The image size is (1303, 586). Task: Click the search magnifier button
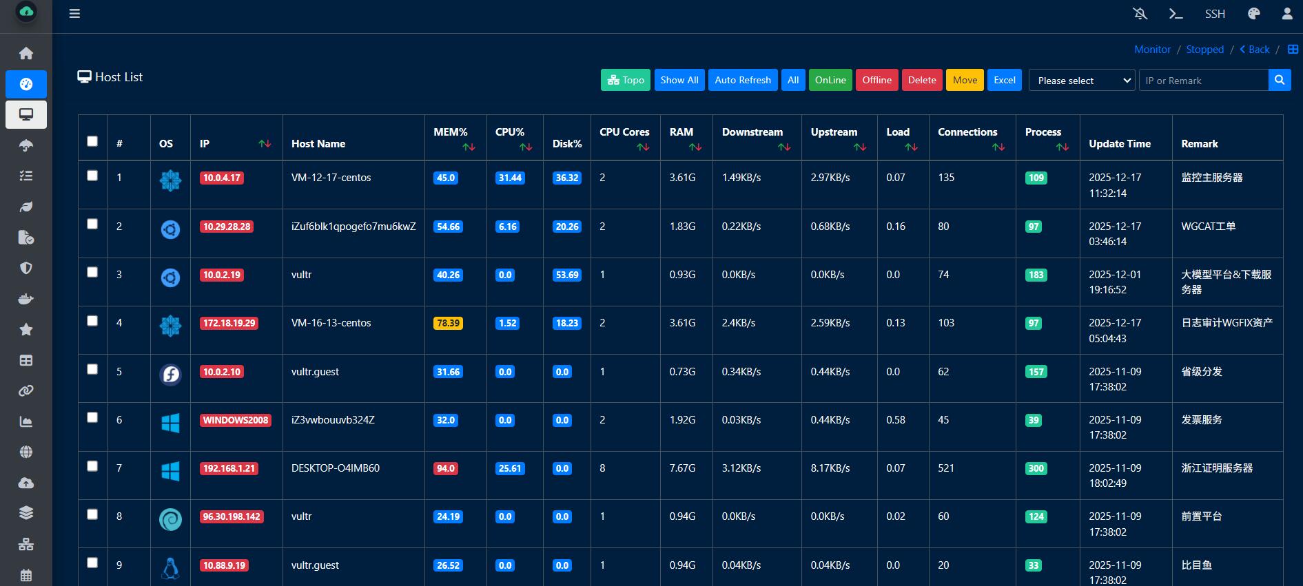(1280, 80)
